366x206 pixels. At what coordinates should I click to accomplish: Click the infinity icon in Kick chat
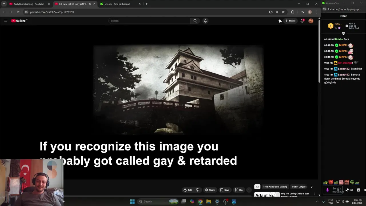[x=351, y=190]
